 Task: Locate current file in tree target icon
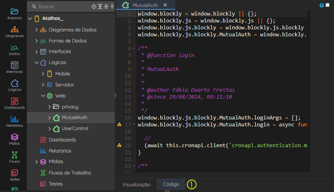coord(94,7)
